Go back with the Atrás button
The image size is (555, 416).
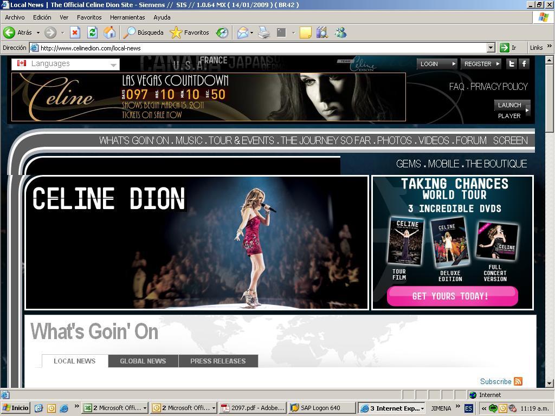tap(18, 32)
